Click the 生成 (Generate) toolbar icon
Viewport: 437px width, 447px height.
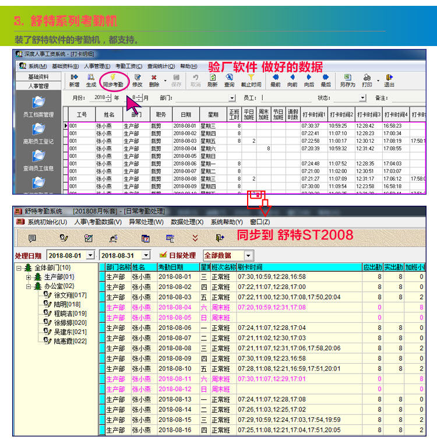click(x=91, y=80)
